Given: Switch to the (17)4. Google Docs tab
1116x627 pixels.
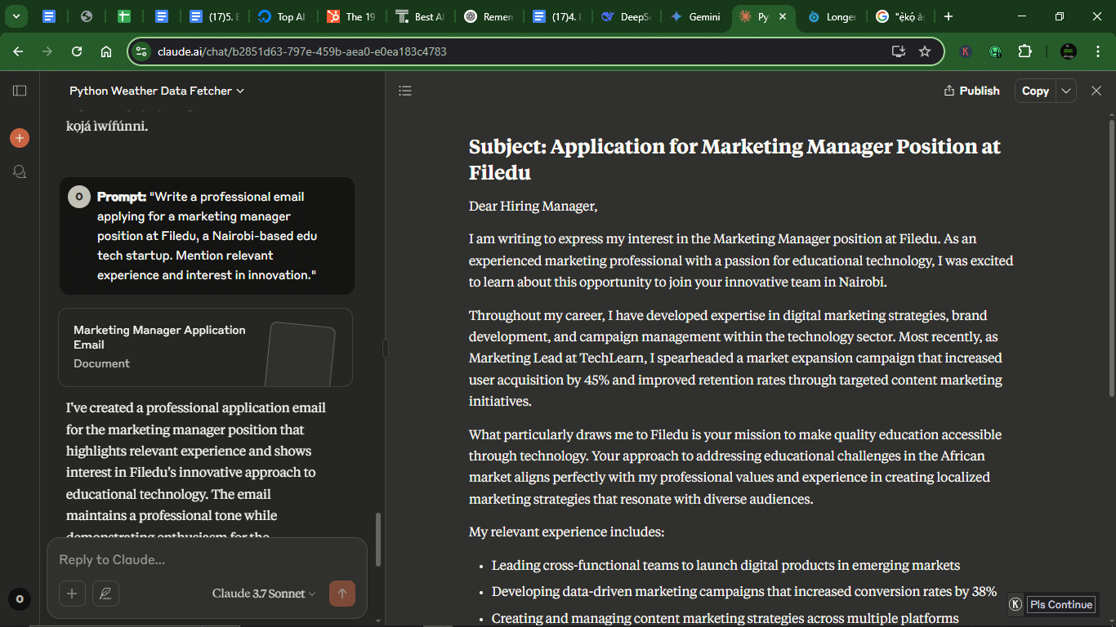Looking at the screenshot, I should [x=558, y=16].
